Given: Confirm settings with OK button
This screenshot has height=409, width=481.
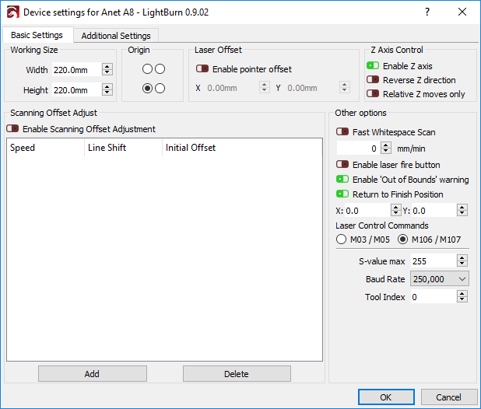Looking at the screenshot, I should [x=386, y=397].
